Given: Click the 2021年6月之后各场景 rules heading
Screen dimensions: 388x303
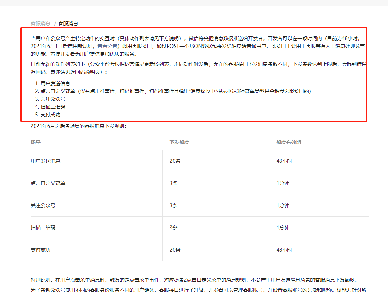Looking at the screenshot, I should click(x=78, y=126).
